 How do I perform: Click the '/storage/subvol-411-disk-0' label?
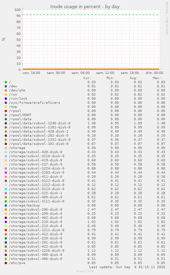coord(36,177)
